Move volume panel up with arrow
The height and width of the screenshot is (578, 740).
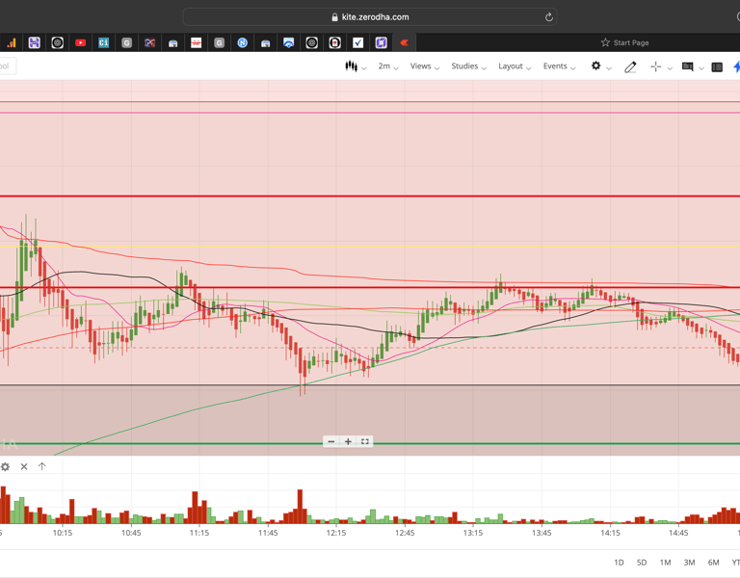(42, 466)
